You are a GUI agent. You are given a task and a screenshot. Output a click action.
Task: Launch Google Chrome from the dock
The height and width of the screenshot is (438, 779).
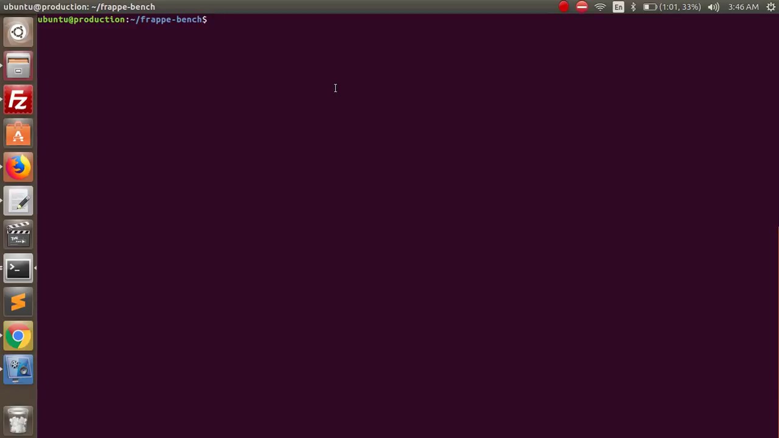click(18, 336)
